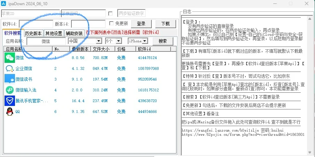Select the 微信读书 row name

[x=24, y=80]
